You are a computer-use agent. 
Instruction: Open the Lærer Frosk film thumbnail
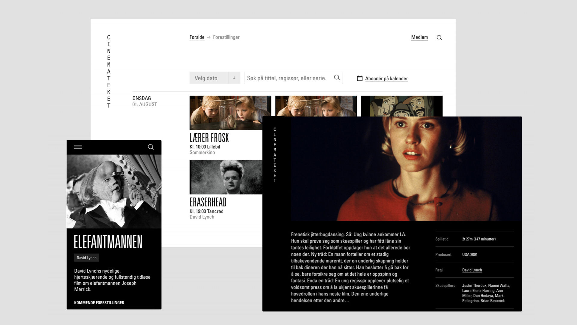coord(230,113)
